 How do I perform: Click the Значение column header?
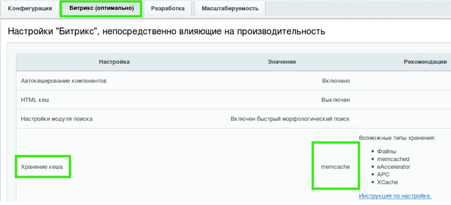point(282,62)
